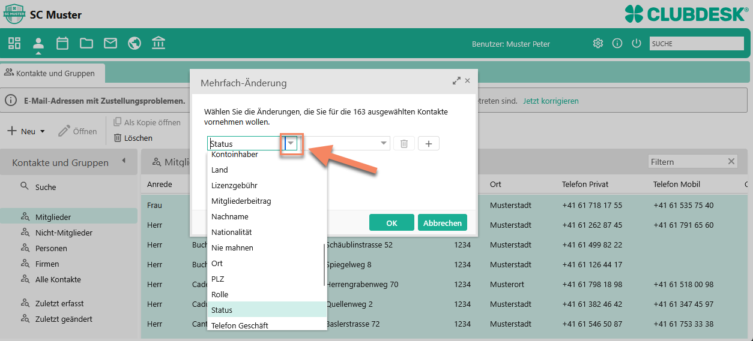
Task: Open the website globe icon
Action: pyautogui.click(x=135, y=43)
